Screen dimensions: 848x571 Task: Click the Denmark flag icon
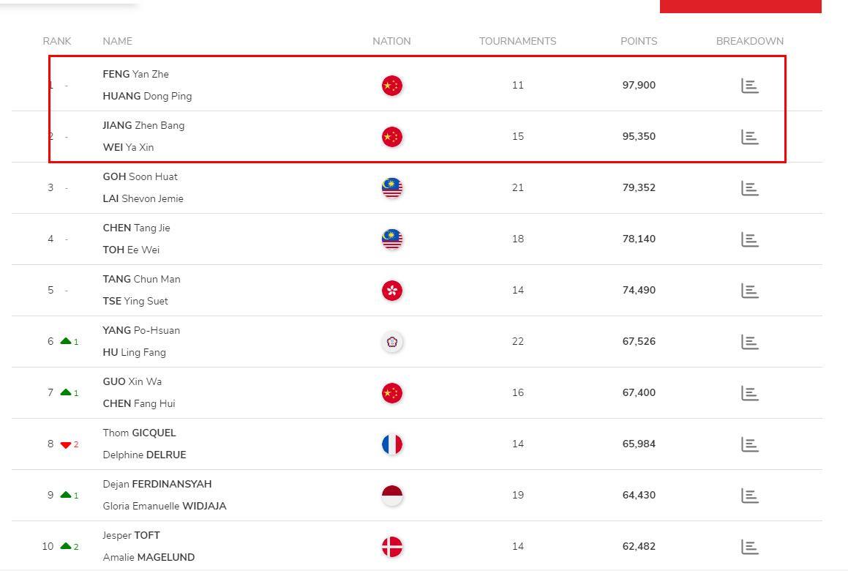(392, 547)
